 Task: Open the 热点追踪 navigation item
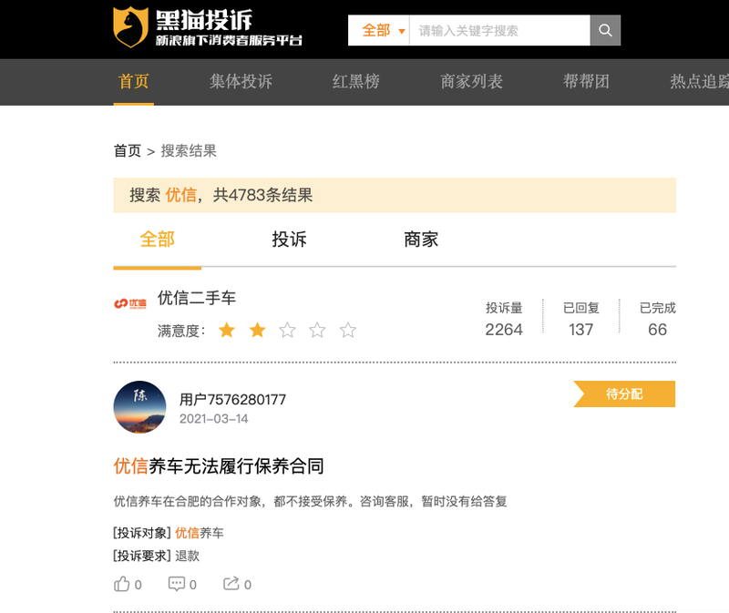point(699,82)
